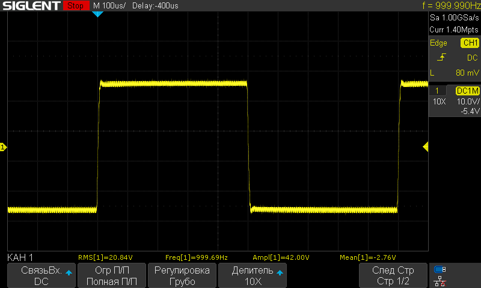Viewport: 481px width, 288px height.
Task: Click the Delay:-400us readout
Action: point(155,6)
